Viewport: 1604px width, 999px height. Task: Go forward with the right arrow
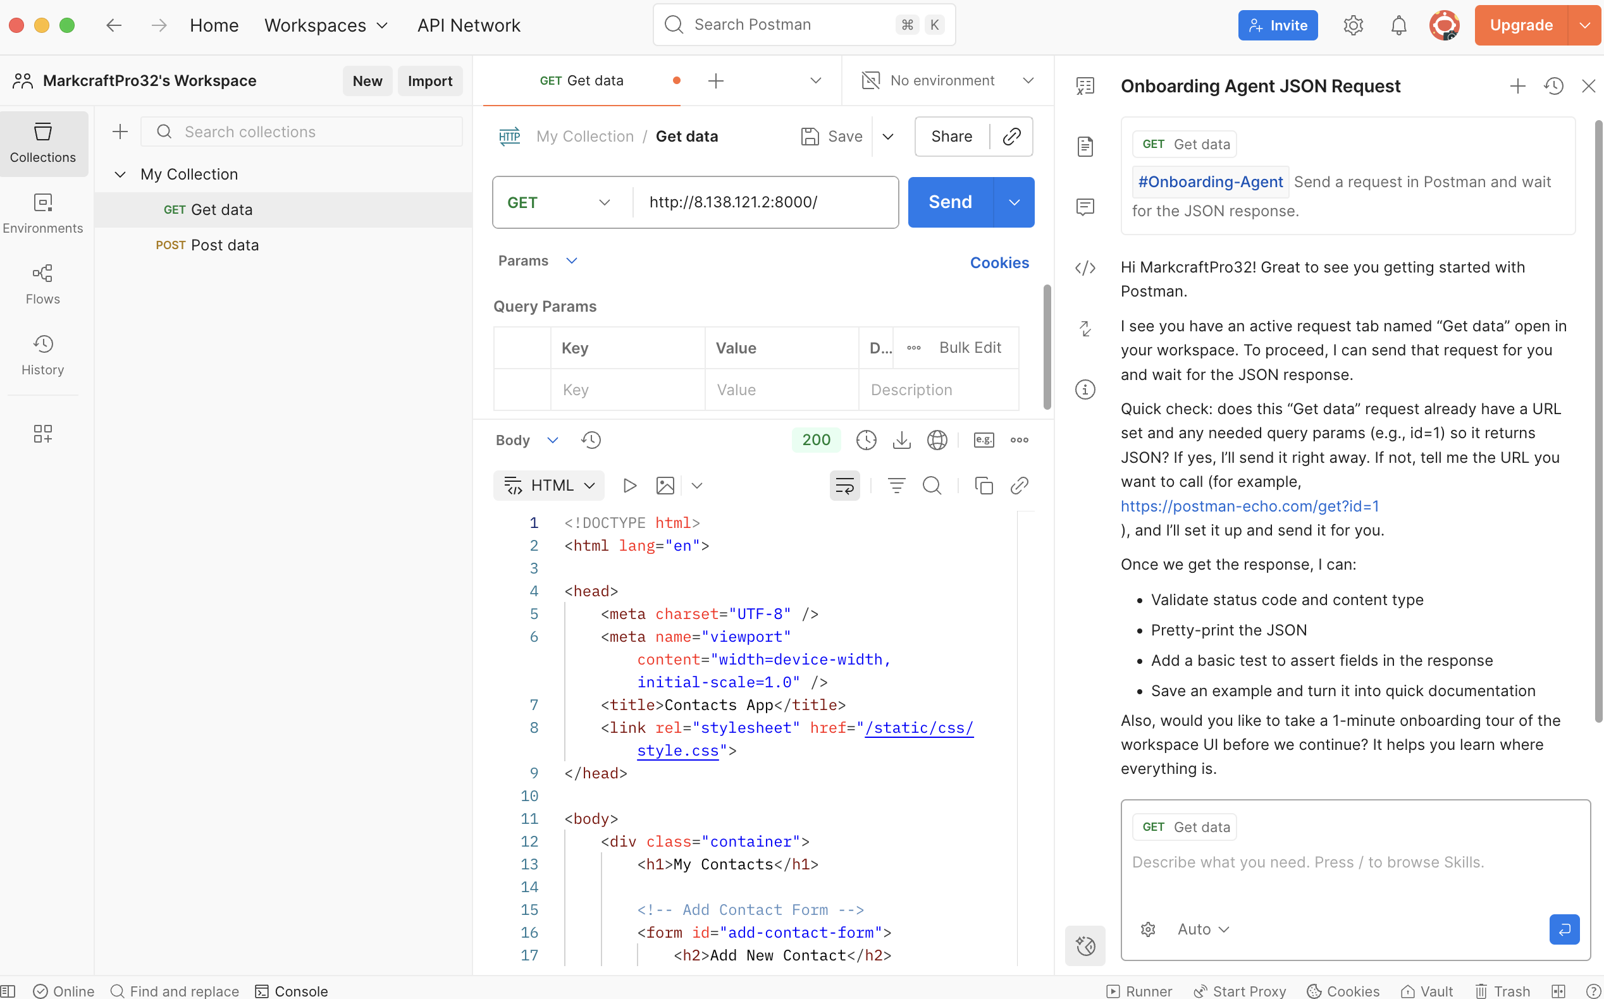click(x=159, y=25)
